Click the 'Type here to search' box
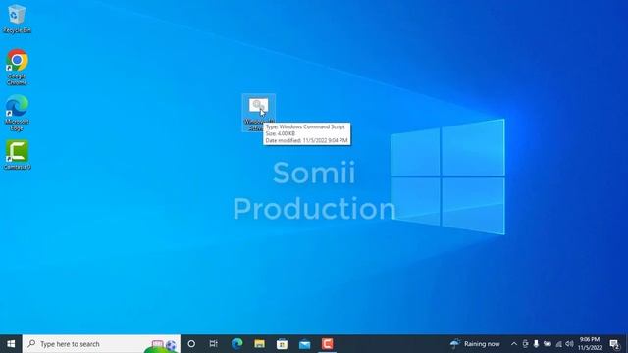 click(x=101, y=344)
